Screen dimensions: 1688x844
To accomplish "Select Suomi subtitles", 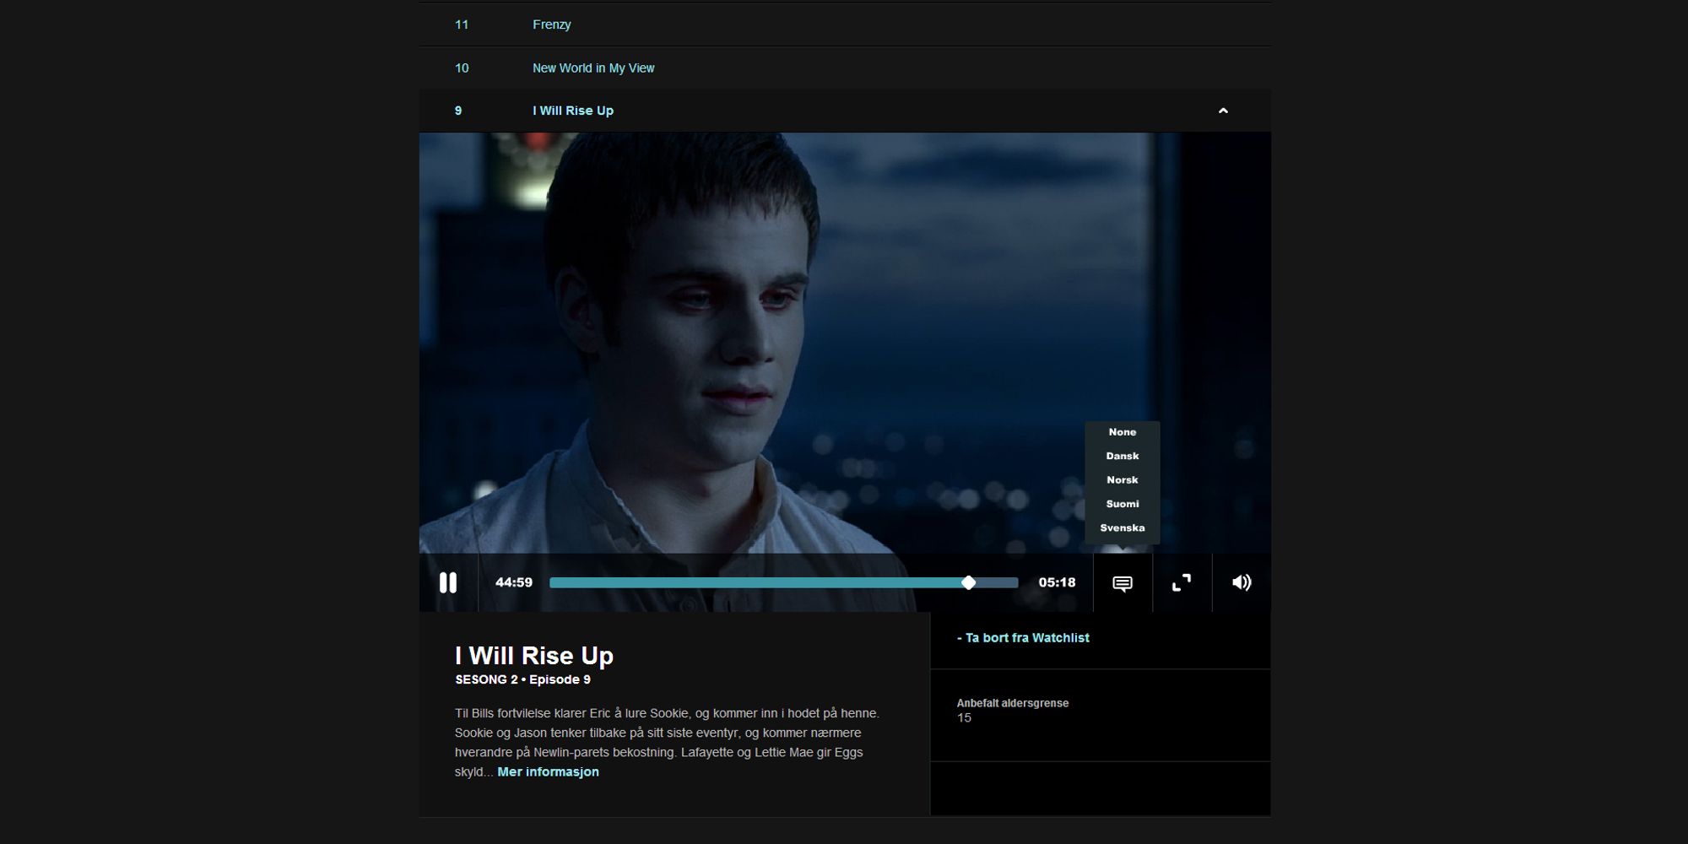I will coord(1123,504).
